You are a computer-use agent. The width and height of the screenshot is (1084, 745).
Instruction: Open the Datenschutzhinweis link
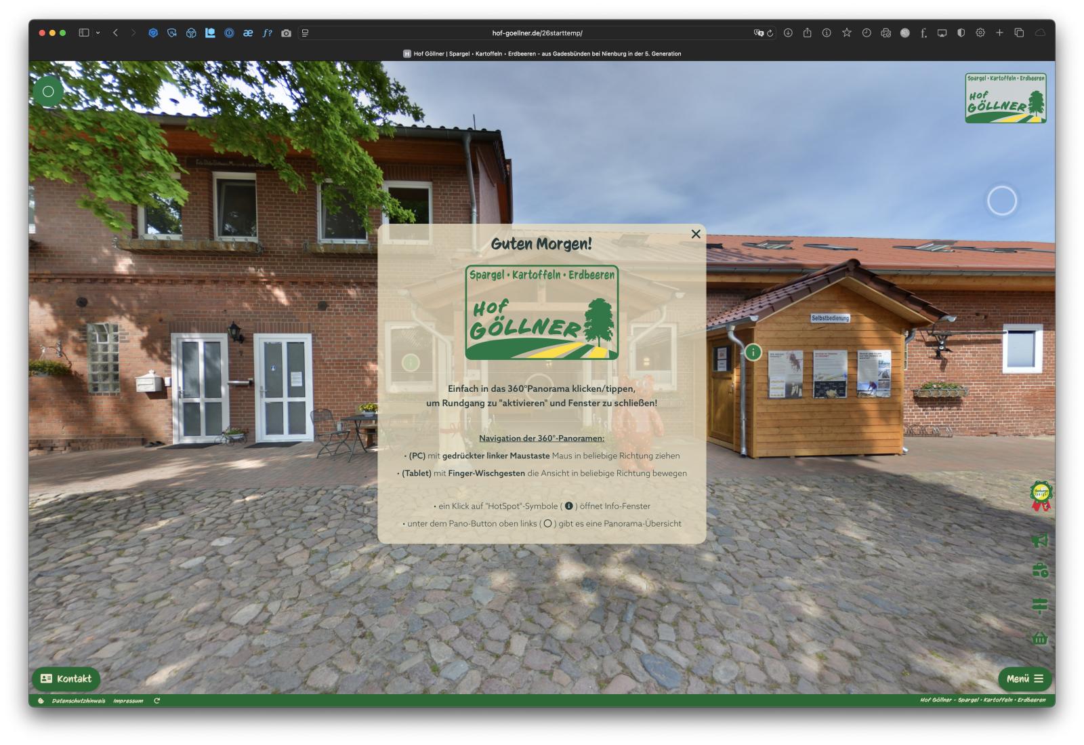tap(79, 701)
